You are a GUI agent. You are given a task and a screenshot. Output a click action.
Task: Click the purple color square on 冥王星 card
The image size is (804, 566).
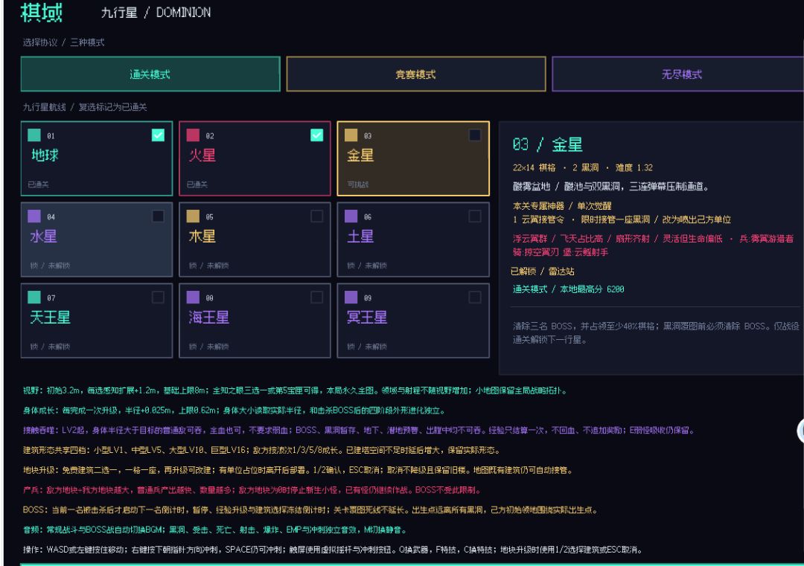351,297
